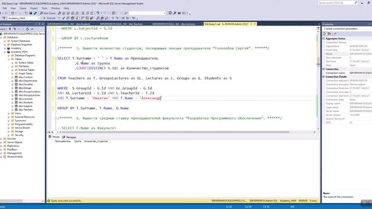This screenshot has height=209, width=372.
Task: Open the Tools menu
Action: 44,8
